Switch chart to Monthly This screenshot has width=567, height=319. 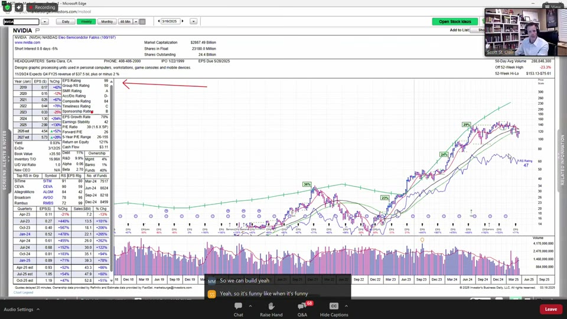[107, 22]
